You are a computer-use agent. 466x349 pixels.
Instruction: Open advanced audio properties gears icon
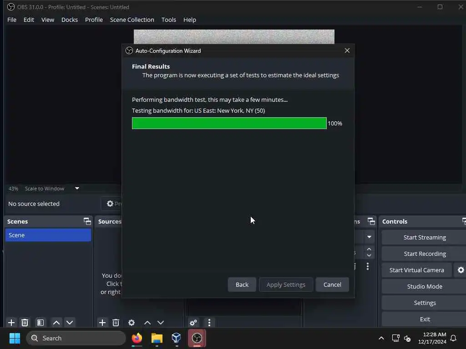pyautogui.click(x=193, y=323)
